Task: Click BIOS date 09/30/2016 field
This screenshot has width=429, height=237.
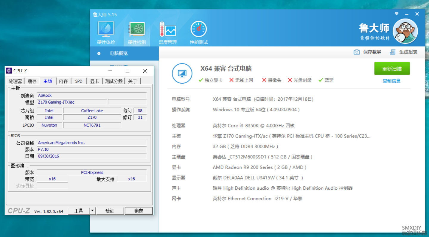Action: (92, 156)
